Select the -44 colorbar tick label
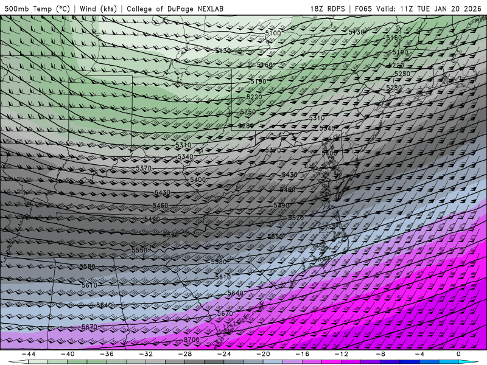This screenshot has width=487, height=365. click(29, 354)
